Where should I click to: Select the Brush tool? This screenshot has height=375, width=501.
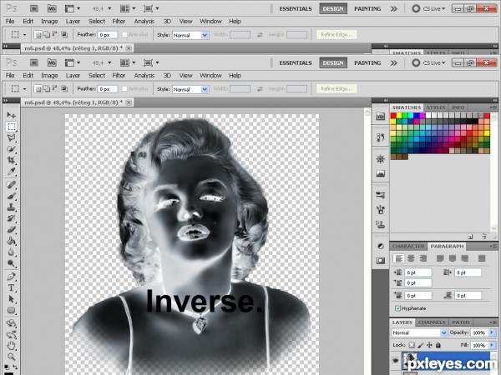click(12, 196)
